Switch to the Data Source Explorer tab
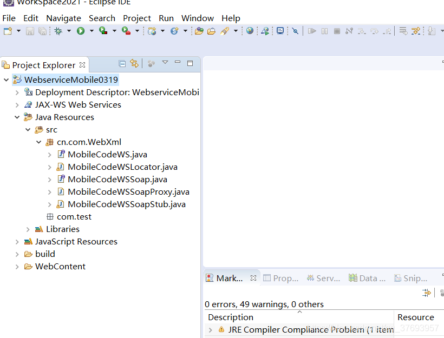The image size is (444, 338). [367, 279]
